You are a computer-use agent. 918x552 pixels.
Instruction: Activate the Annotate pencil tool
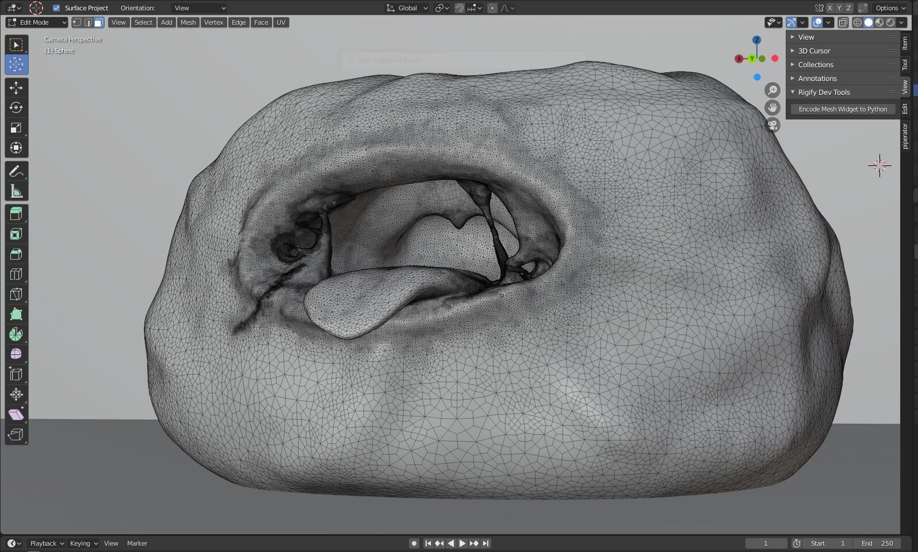[x=16, y=171]
